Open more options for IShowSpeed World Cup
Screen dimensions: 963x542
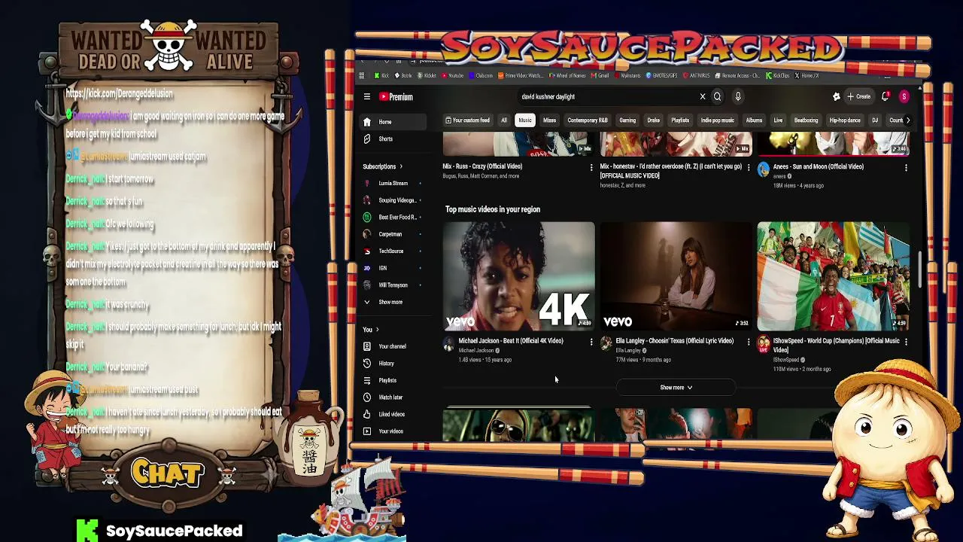pos(906,342)
